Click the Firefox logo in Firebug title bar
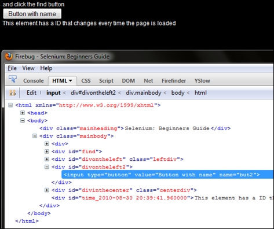Screen dimensions: 274x229 (x=9, y=57)
